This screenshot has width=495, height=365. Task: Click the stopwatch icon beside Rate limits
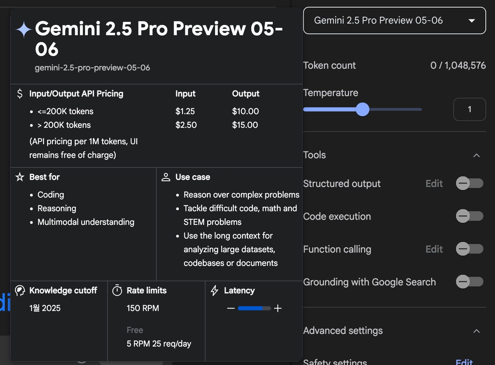tap(117, 290)
